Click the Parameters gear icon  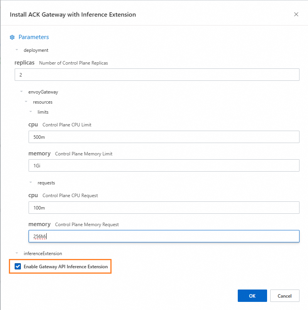point(12,37)
